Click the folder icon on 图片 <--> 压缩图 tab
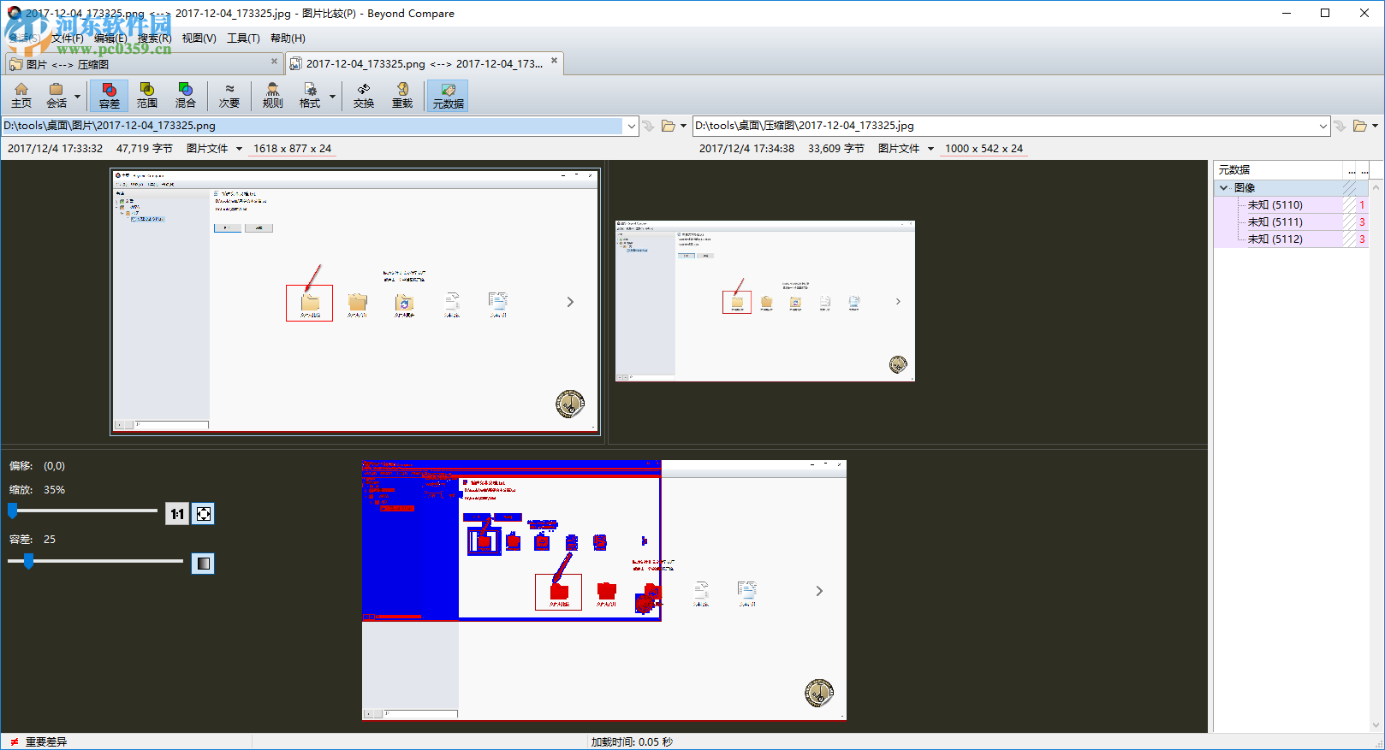 click(15, 64)
